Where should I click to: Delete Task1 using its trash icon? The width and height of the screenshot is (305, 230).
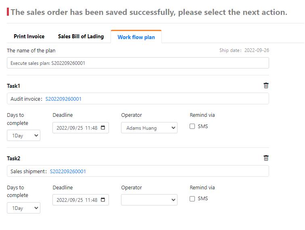(x=266, y=85)
